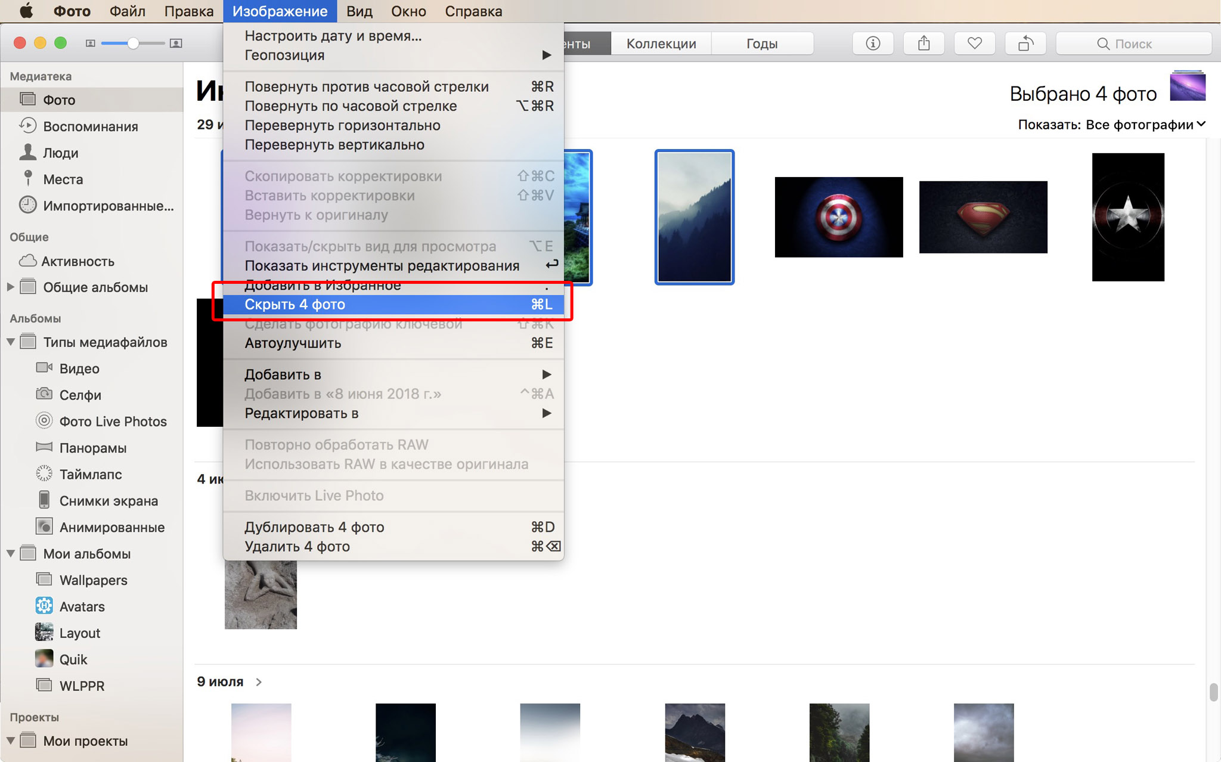Open Изображение menu in menu bar
This screenshot has height=762, width=1221.
[280, 11]
